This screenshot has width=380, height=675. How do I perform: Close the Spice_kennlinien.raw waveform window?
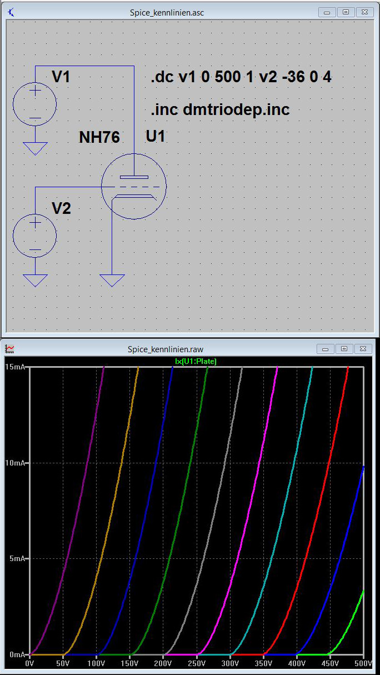pos(363,349)
